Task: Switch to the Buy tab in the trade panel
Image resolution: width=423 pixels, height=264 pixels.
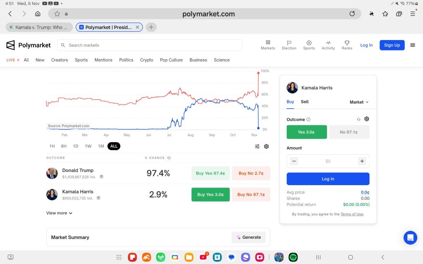Action: click(290, 102)
